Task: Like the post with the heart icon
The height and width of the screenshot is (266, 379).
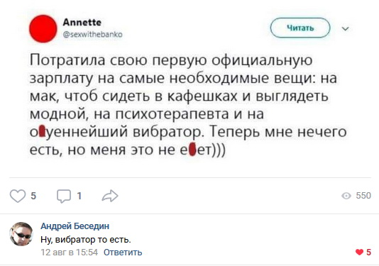Action: tap(18, 196)
